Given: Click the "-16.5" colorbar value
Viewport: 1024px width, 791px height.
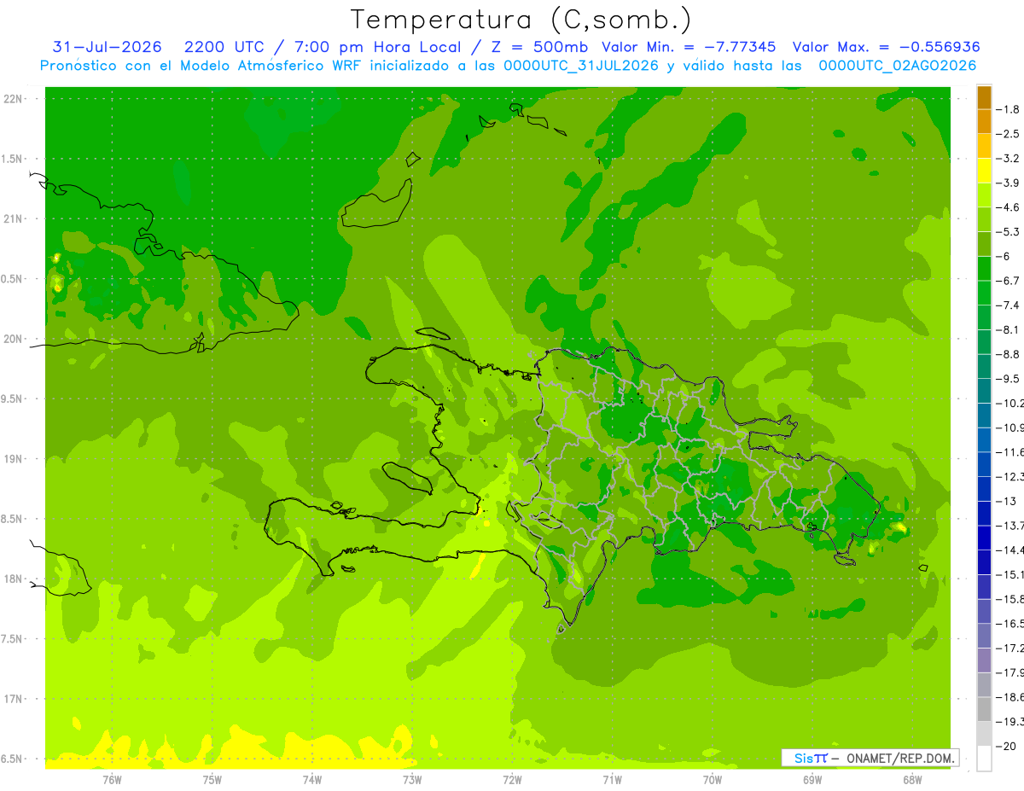Looking at the screenshot, I should point(1010,624).
